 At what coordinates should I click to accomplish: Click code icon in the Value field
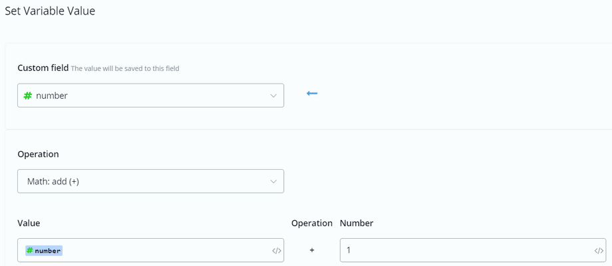(277, 251)
